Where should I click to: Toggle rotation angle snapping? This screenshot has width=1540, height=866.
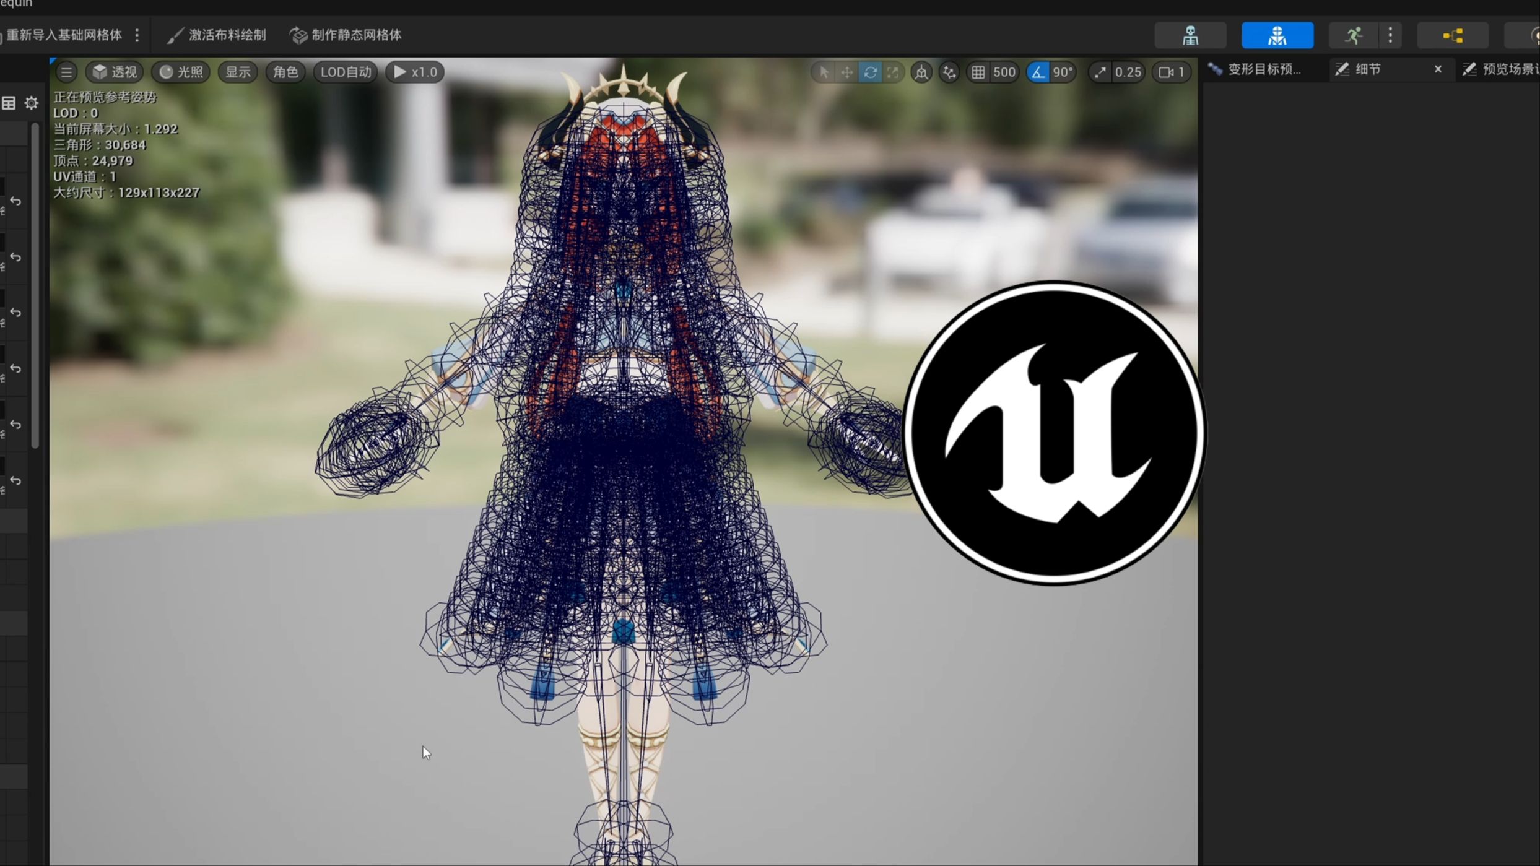[1038, 72]
